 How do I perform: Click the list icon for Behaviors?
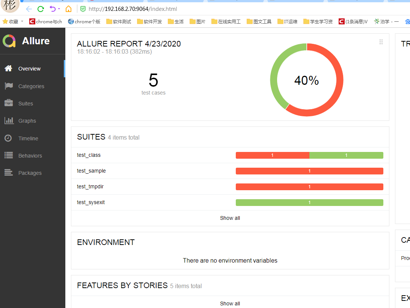pyautogui.click(x=9, y=155)
